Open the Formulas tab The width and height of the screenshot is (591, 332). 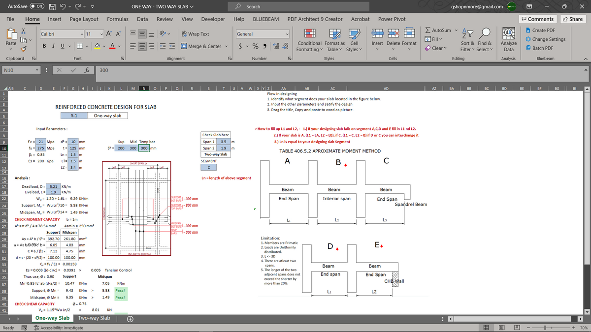(x=118, y=19)
